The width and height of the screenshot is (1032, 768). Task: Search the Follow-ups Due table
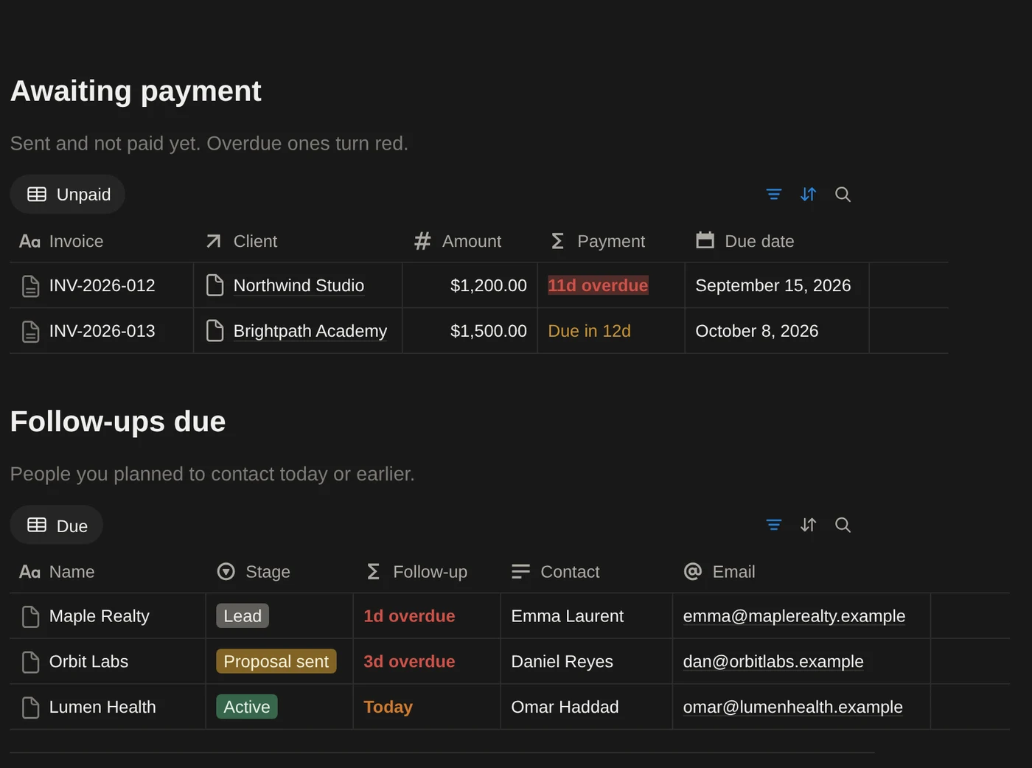point(843,525)
